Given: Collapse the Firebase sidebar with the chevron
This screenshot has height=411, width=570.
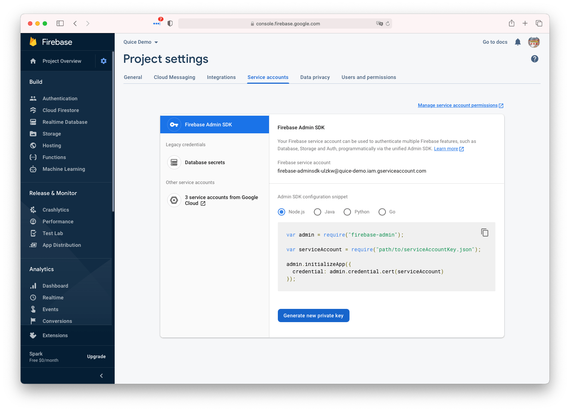Looking at the screenshot, I should [x=101, y=376].
